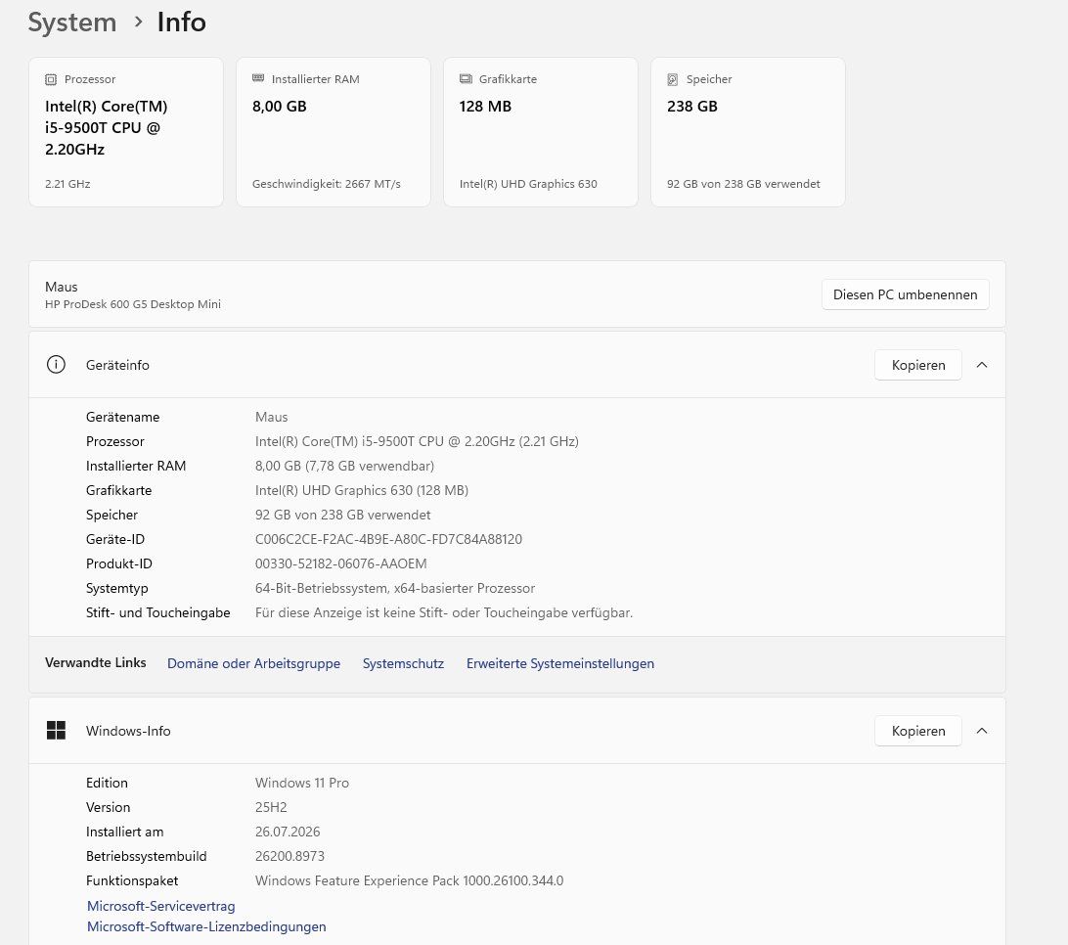Open the Prozessor summary card
This screenshot has width=1068, height=945.
126,131
